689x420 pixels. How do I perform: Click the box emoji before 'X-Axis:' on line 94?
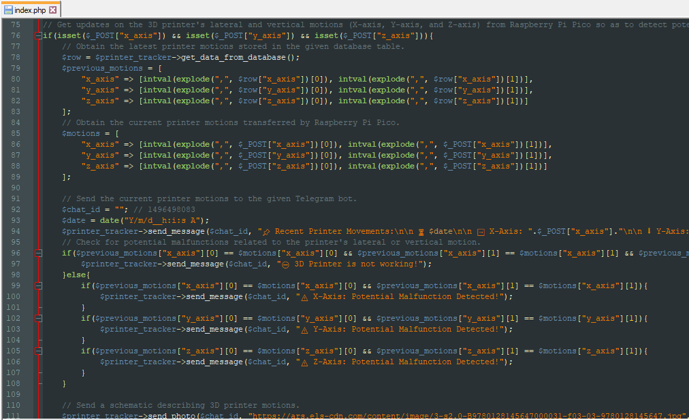pos(481,231)
